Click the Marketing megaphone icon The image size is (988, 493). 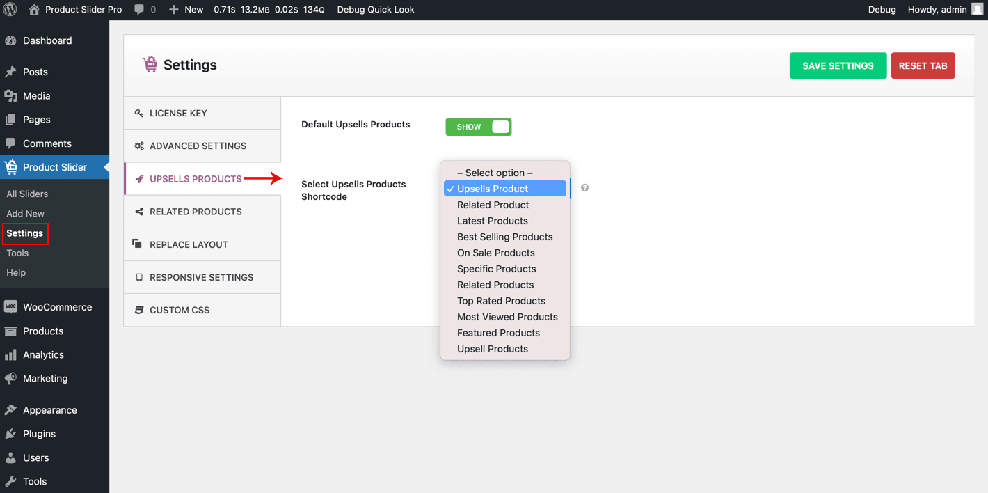click(10, 379)
